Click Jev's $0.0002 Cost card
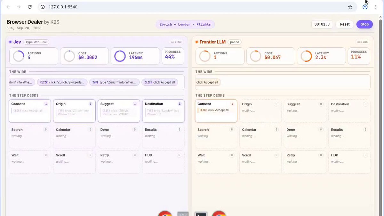 (x=84, y=56)
